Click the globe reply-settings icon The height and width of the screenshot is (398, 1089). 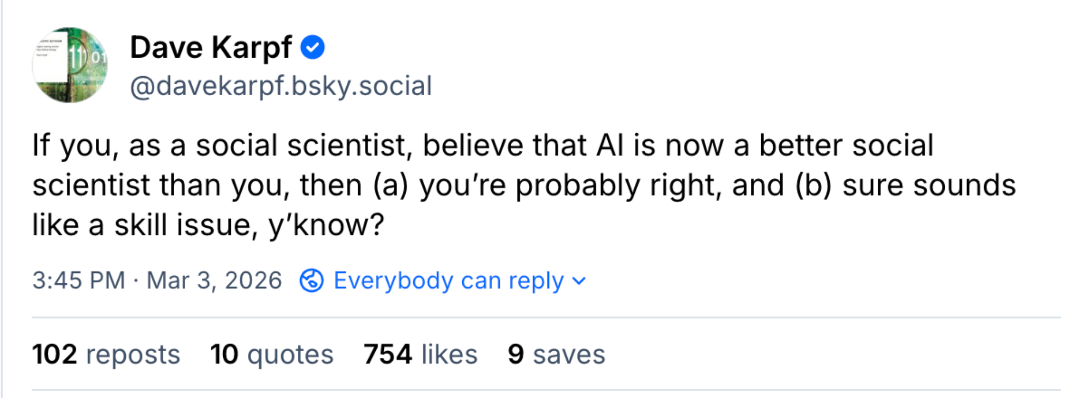click(x=311, y=281)
